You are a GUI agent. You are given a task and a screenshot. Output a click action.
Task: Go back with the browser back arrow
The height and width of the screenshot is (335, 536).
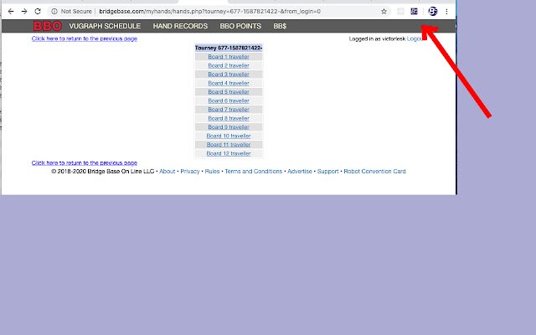click(11, 11)
